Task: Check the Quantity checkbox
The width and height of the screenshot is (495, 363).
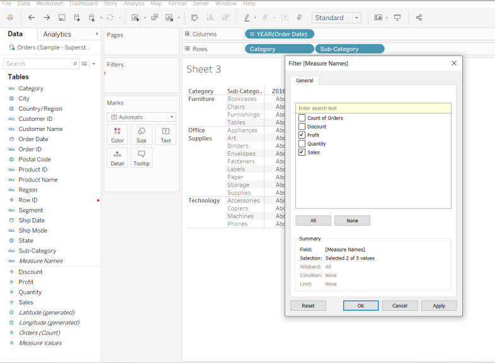Action: (x=302, y=144)
